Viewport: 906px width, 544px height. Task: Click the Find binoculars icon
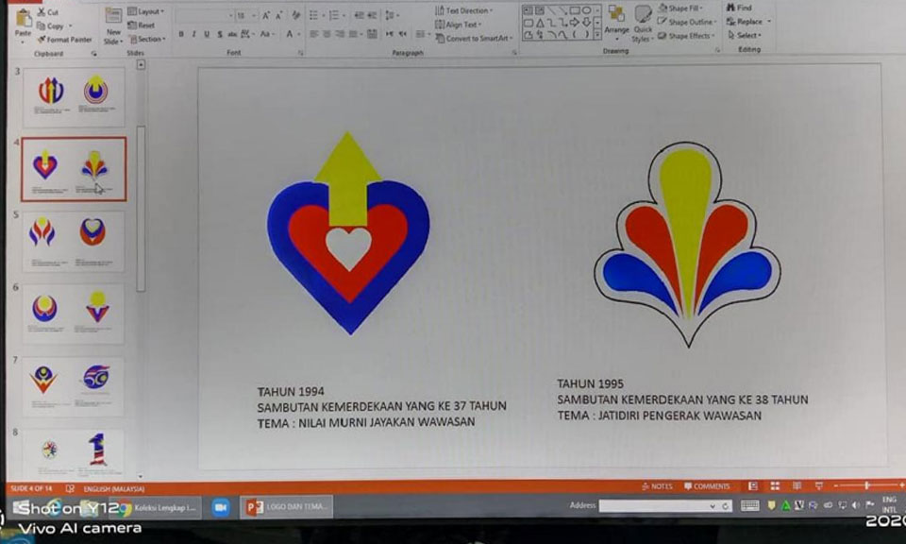[x=731, y=8]
